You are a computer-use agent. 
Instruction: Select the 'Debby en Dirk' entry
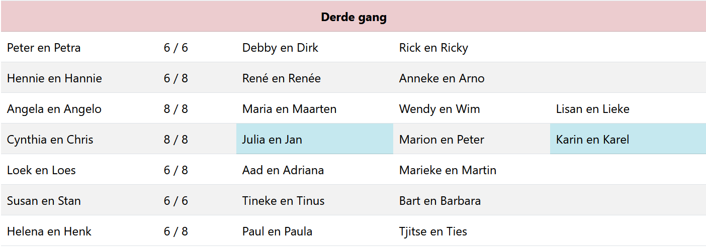pos(280,48)
